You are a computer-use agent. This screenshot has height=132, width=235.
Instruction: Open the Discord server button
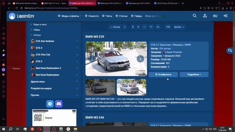[59, 104]
